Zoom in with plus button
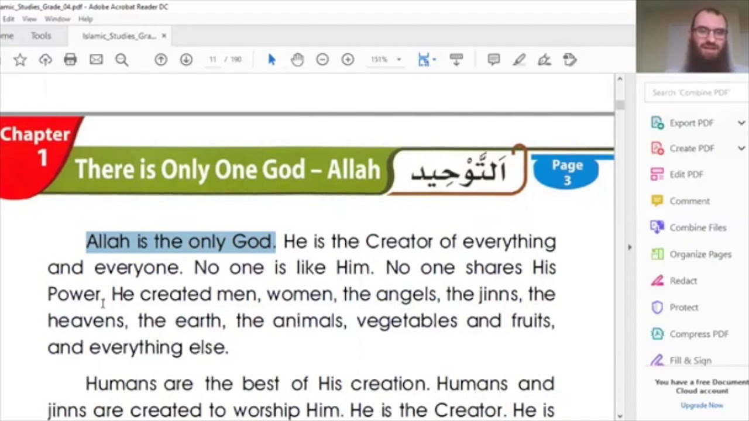Screen dimensions: 749x421 coord(348,60)
